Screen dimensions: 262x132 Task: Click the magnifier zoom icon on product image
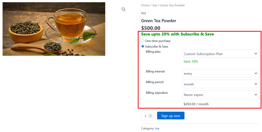tap(123, 9)
